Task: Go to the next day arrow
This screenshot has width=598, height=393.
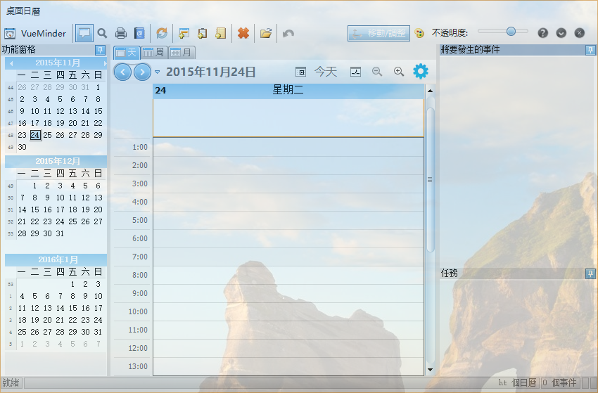Action: [142, 72]
